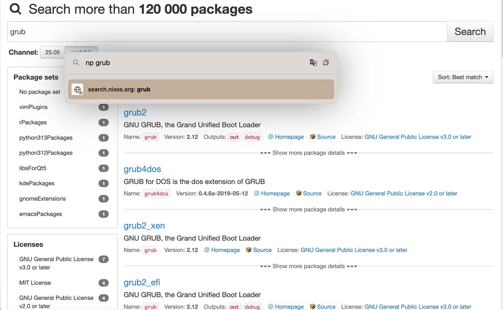Screen dimensions: 503x310
Task: Click the main package search input field
Action: click(227, 32)
